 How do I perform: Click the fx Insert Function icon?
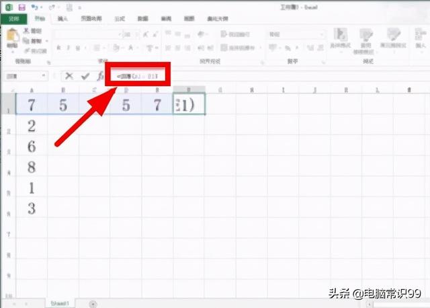[x=100, y=76]
